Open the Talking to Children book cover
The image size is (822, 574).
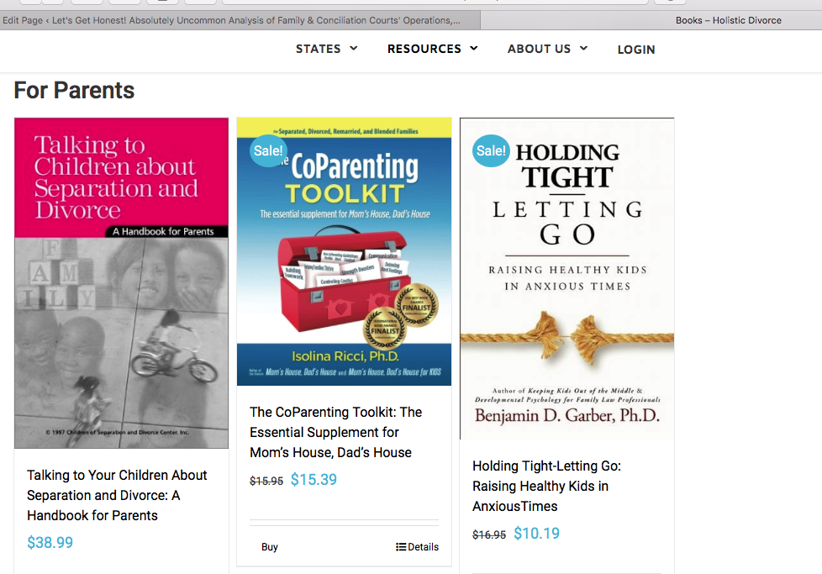(x=121, y=283)
